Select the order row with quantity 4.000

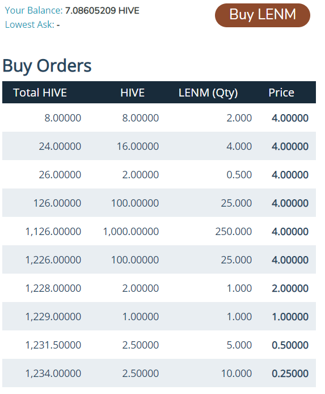(x=159, y=146)
